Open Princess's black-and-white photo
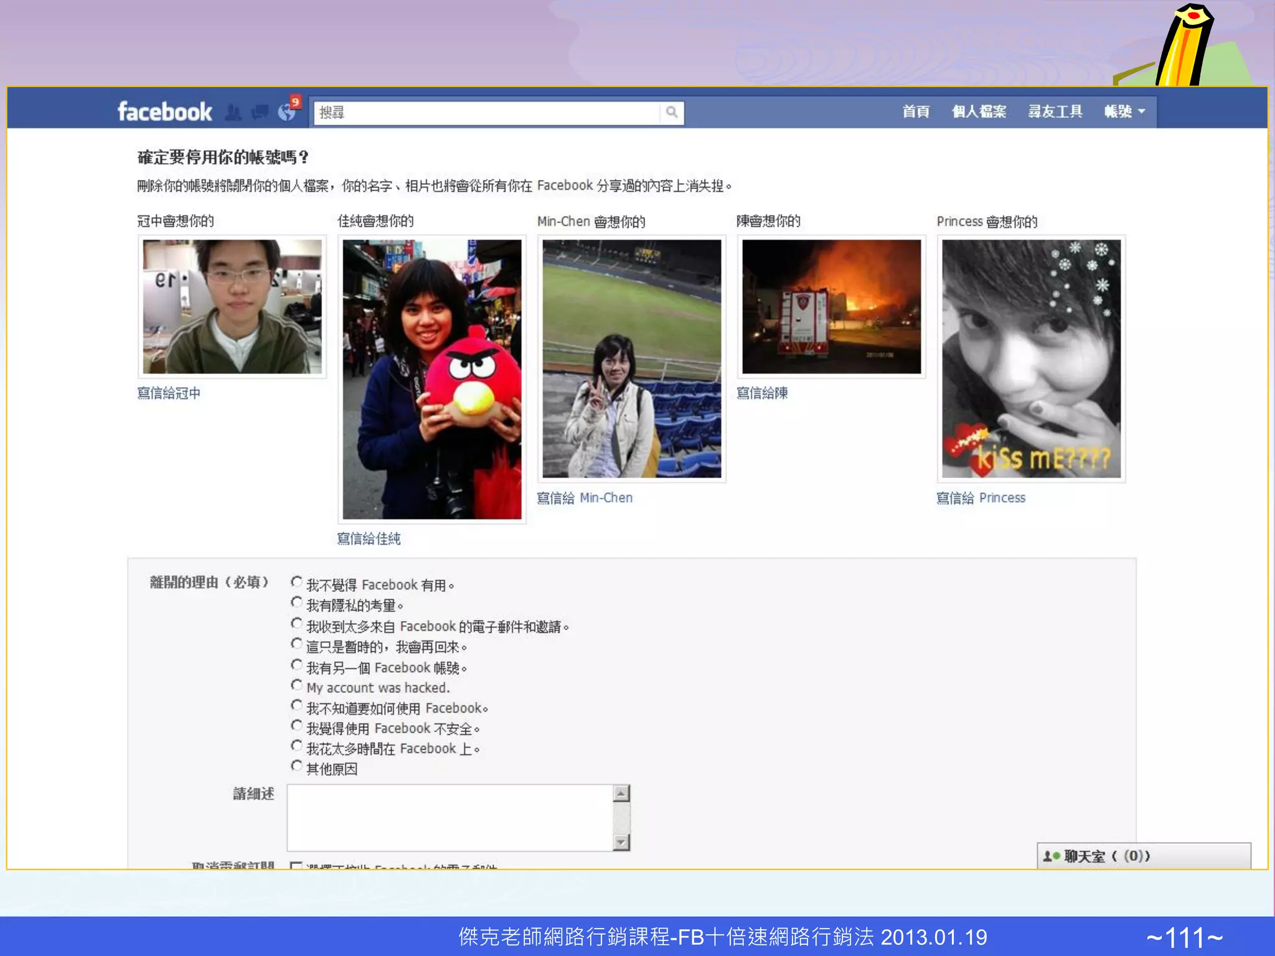 pyautogui.click(x=1032, y=358)
